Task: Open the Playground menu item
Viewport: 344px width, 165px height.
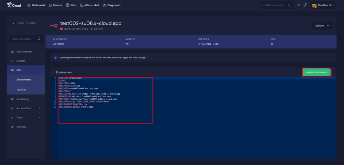Action: (x=111, y=5)
